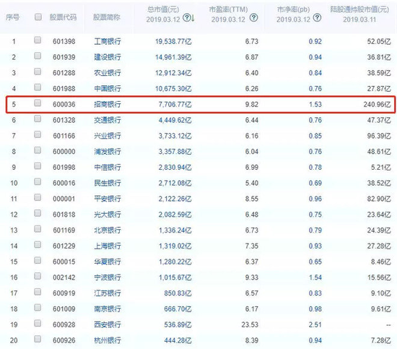Open the 兴业银行 stock link
Viewport: 397px width, 349px height.
[108, 136]
